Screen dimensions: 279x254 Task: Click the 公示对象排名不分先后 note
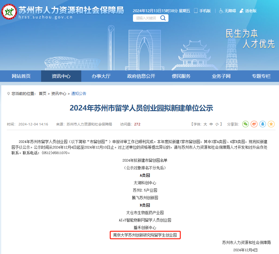tap(145, 168)
